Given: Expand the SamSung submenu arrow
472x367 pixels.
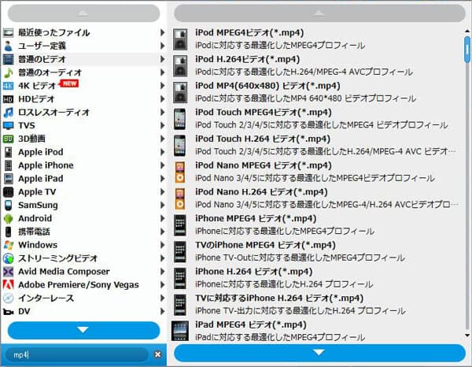Looking at the screenshot, I should pos(162,206).
